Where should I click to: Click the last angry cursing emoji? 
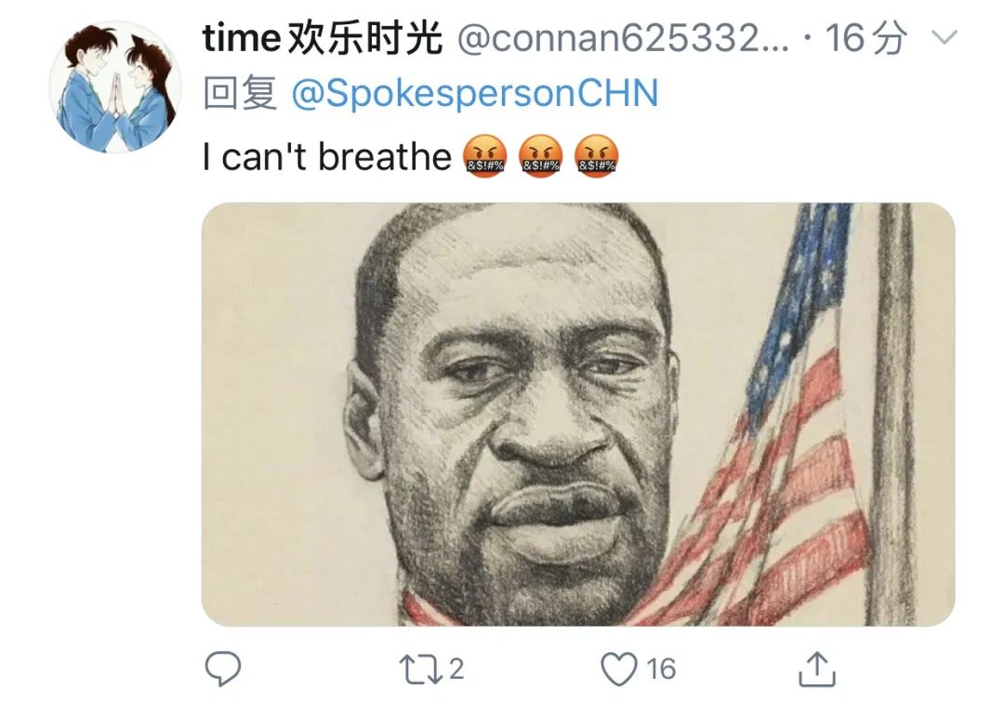(596, 156)
